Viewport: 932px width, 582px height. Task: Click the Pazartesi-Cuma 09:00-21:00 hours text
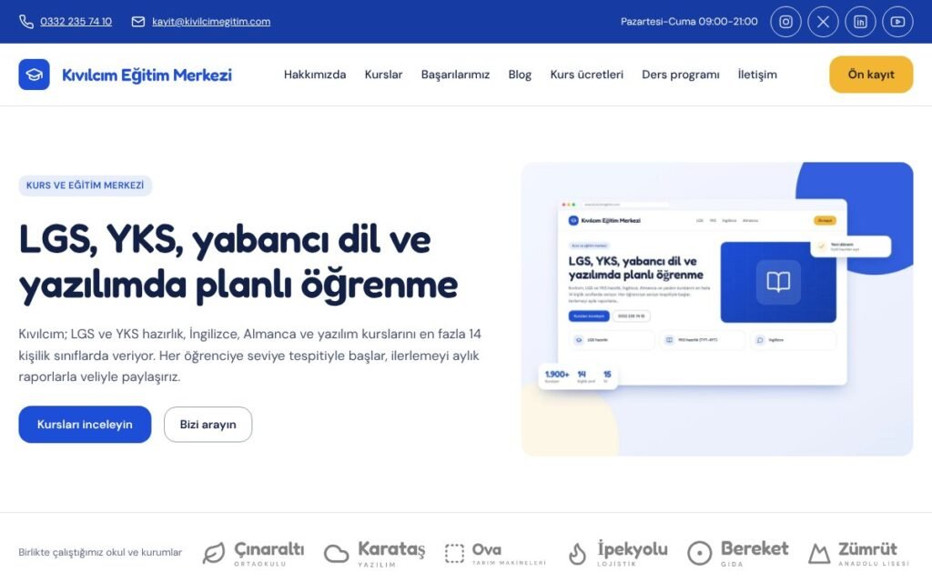coord(690,22)
